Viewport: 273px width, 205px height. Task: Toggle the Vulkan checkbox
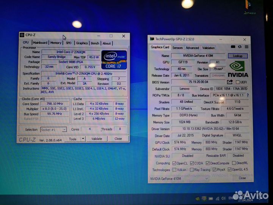(x=174, y=170)
